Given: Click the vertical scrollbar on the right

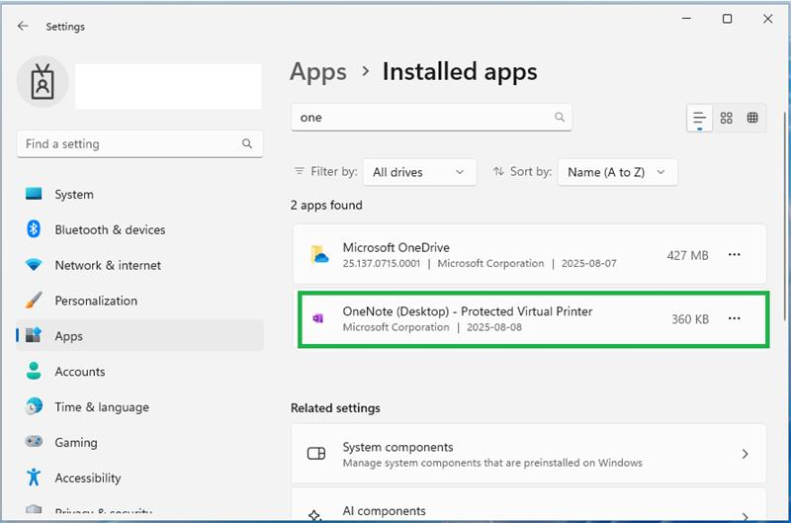Looking at the screenshot, I should pos(784,216).
